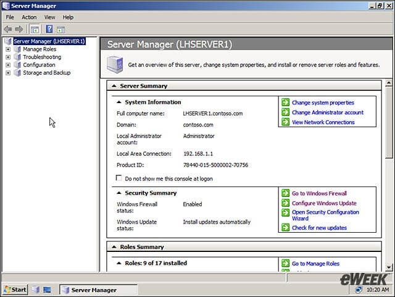Click green arrow icon beside Go to Manage Roles

285,263
